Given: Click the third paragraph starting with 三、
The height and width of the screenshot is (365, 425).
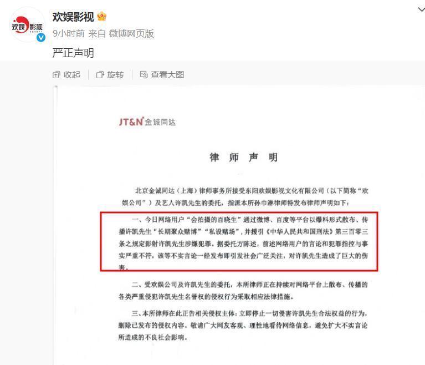Looking at the screenshot, I should [243, 325].
